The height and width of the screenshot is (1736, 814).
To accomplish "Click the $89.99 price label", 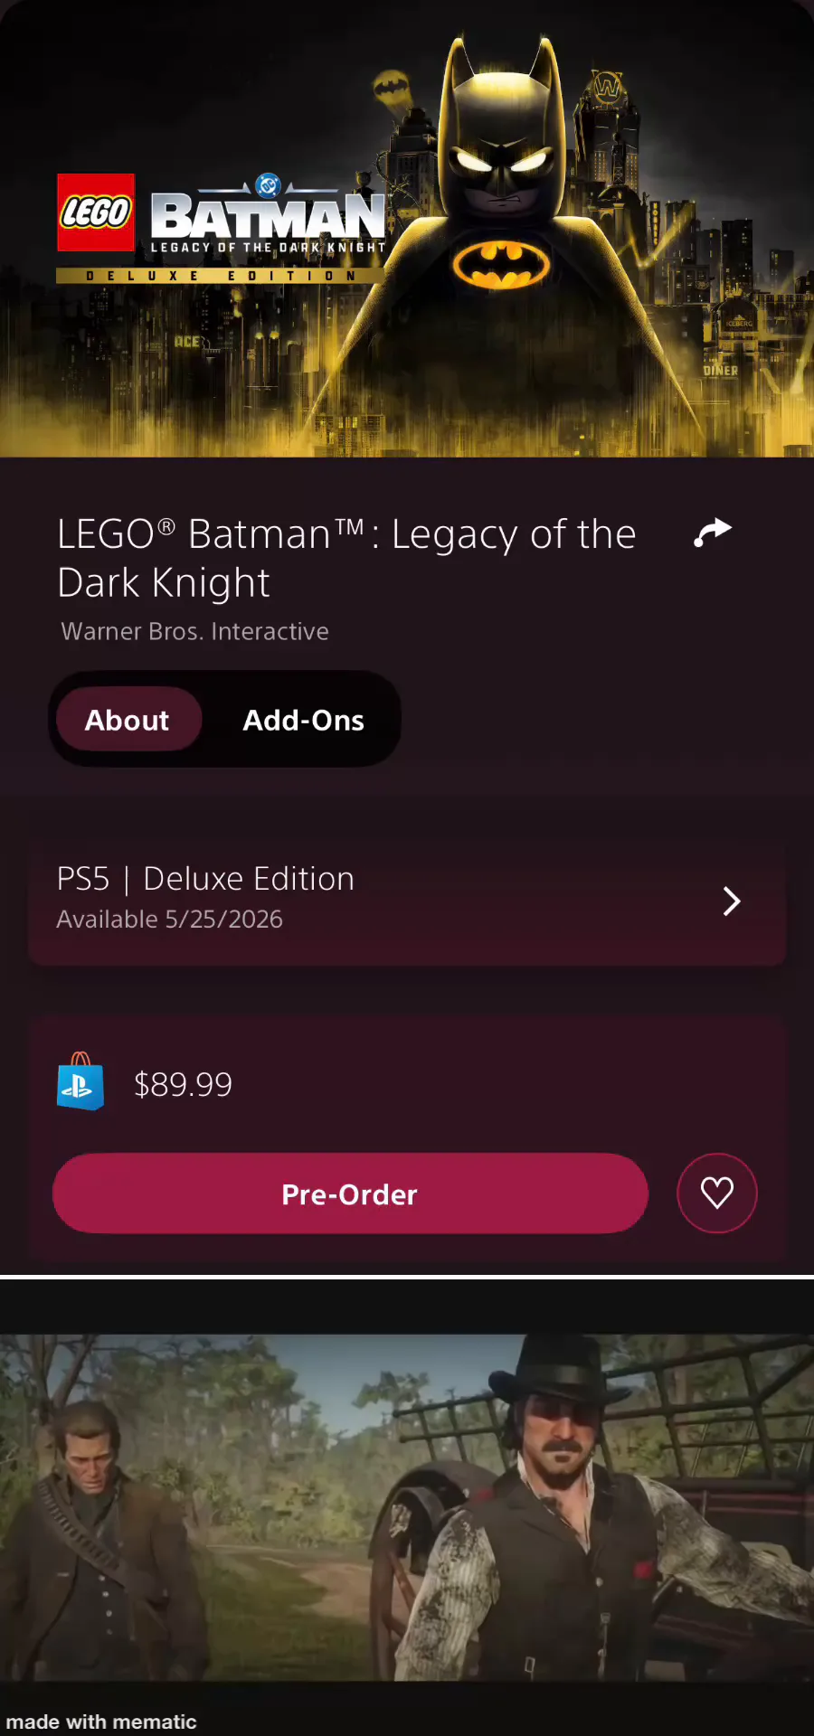I will [183, 1084].
